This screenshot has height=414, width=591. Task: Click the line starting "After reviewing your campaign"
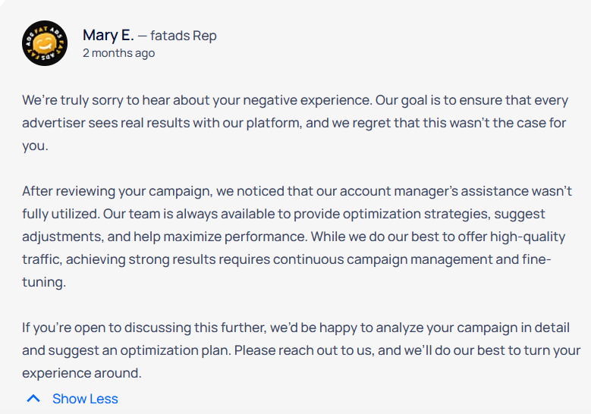point(297,191)
